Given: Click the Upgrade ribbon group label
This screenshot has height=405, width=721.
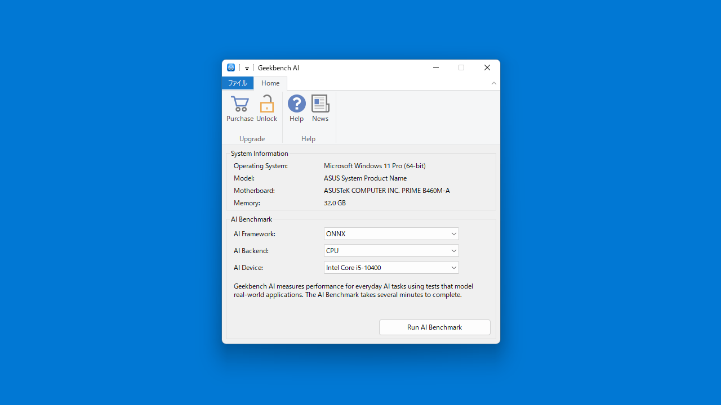Looking at the screenshot, I should pos(252,139).
